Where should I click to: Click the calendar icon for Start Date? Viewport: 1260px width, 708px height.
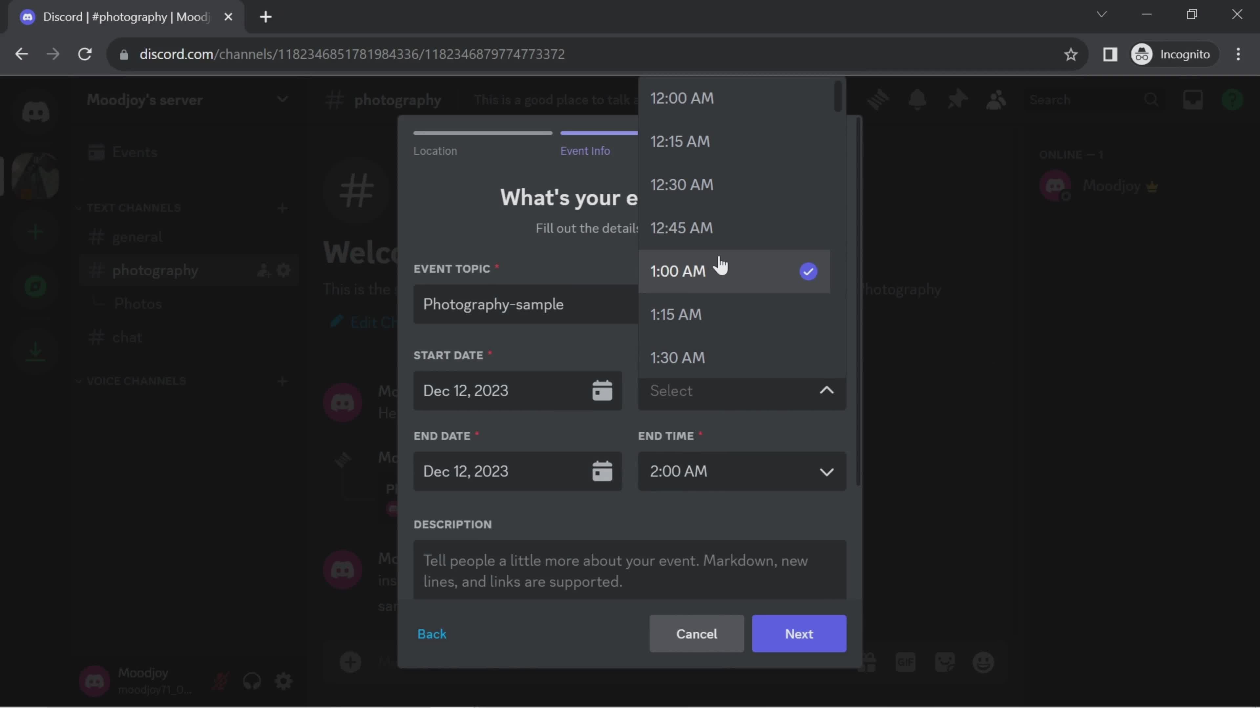603,390
